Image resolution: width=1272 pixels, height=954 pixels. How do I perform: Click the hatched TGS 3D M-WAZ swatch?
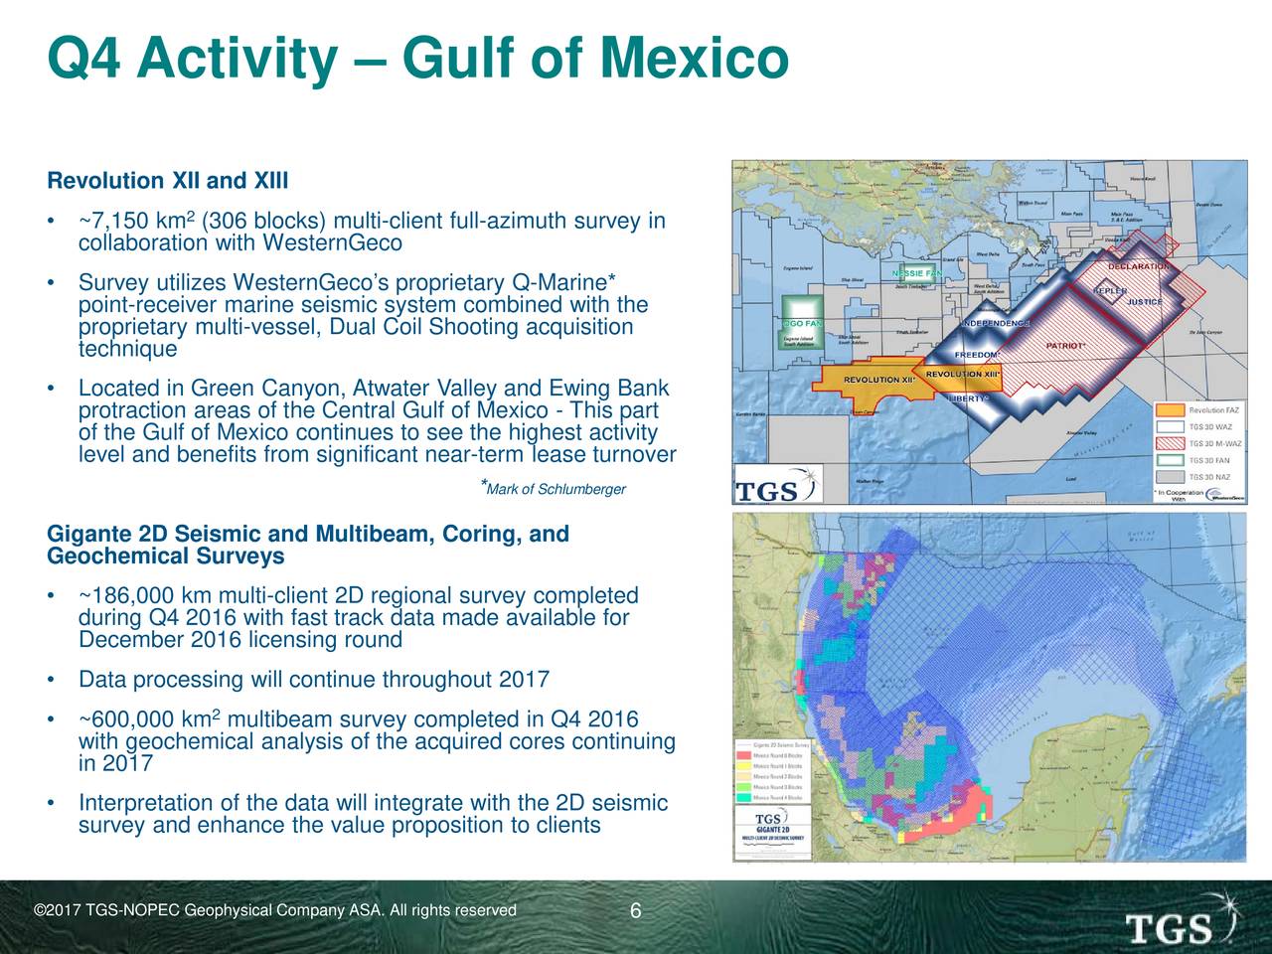[1171, 443]
